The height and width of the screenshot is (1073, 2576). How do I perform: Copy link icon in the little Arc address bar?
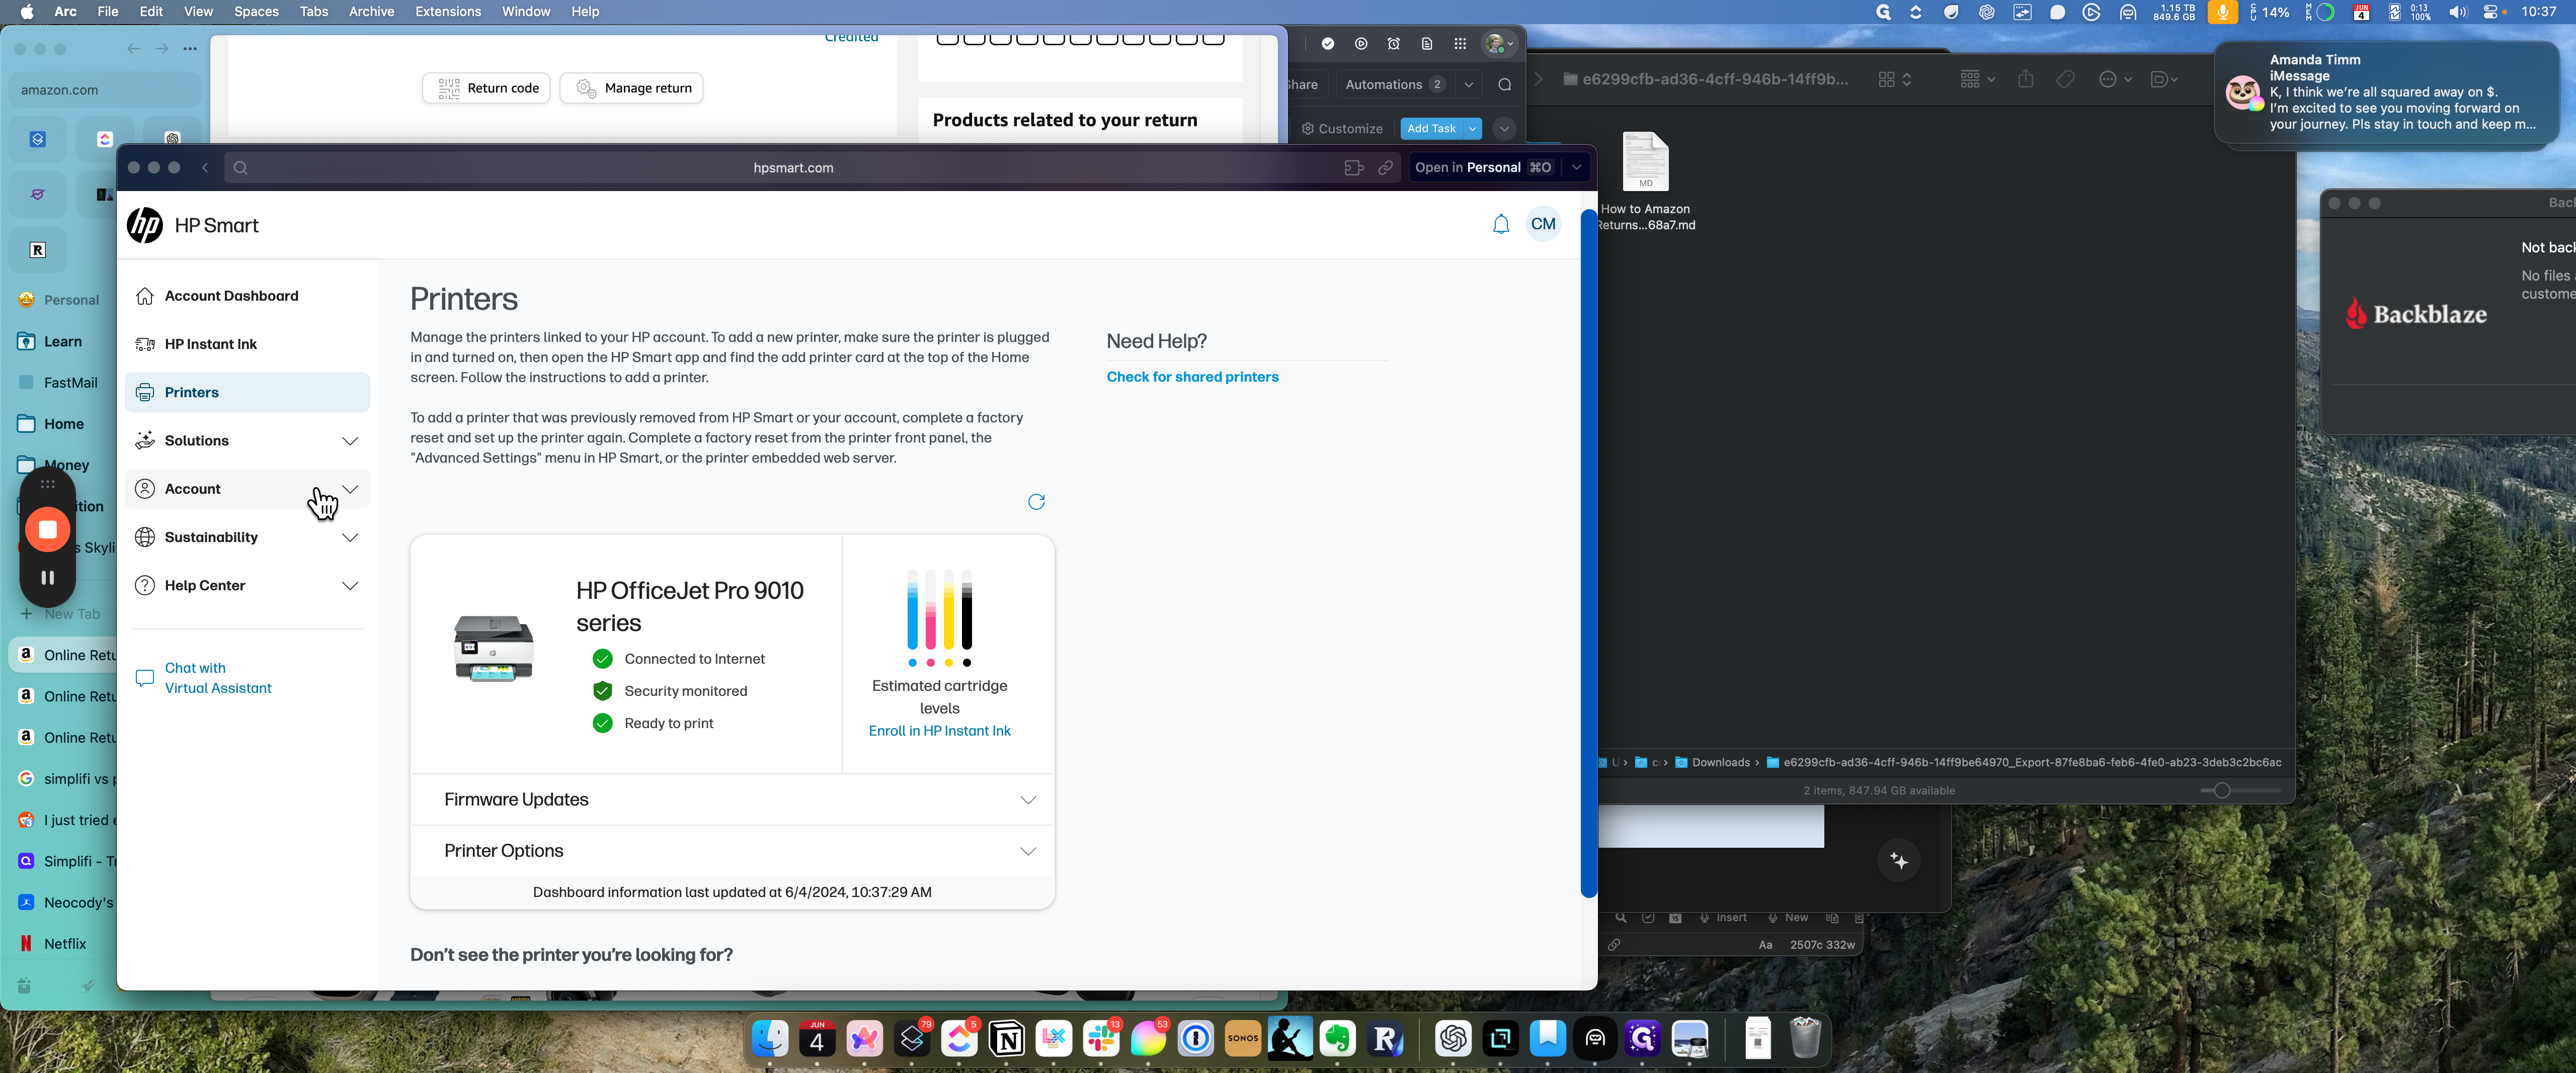(x=1386, y=168)
